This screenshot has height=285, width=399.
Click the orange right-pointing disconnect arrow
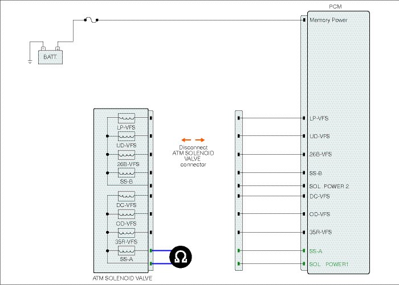199,140
